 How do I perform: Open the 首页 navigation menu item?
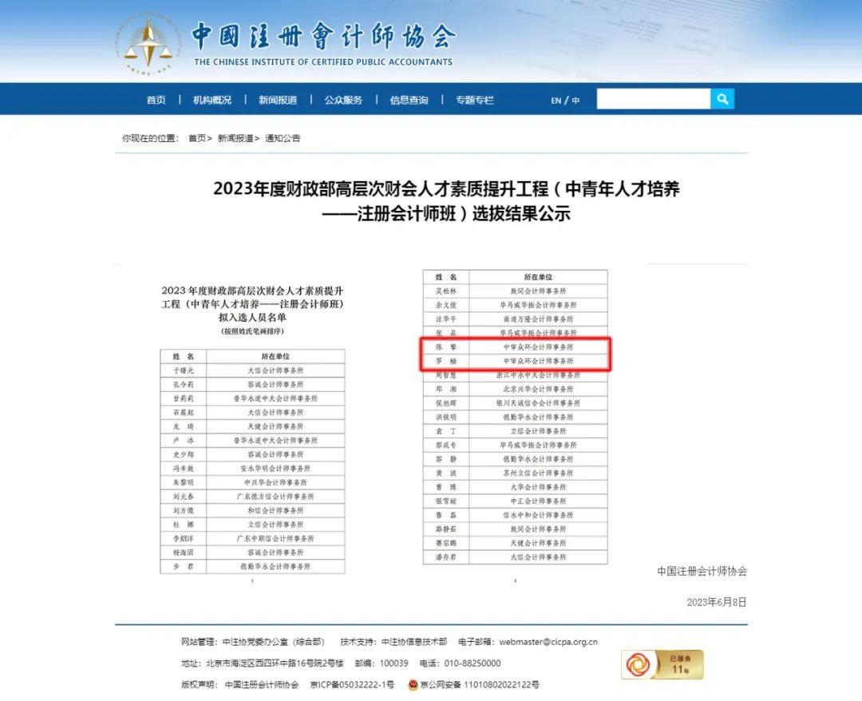click(156, 100)
